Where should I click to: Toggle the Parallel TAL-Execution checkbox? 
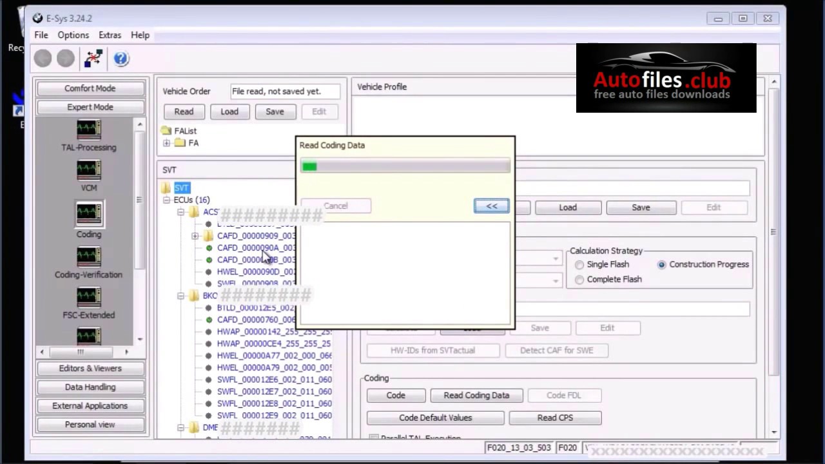[374, 438]
